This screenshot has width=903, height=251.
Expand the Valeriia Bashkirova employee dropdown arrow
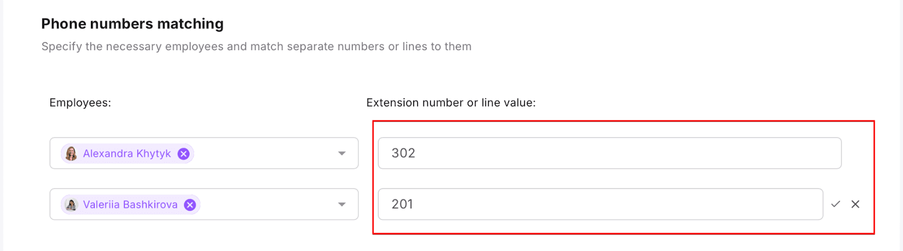tap(341, 205)
